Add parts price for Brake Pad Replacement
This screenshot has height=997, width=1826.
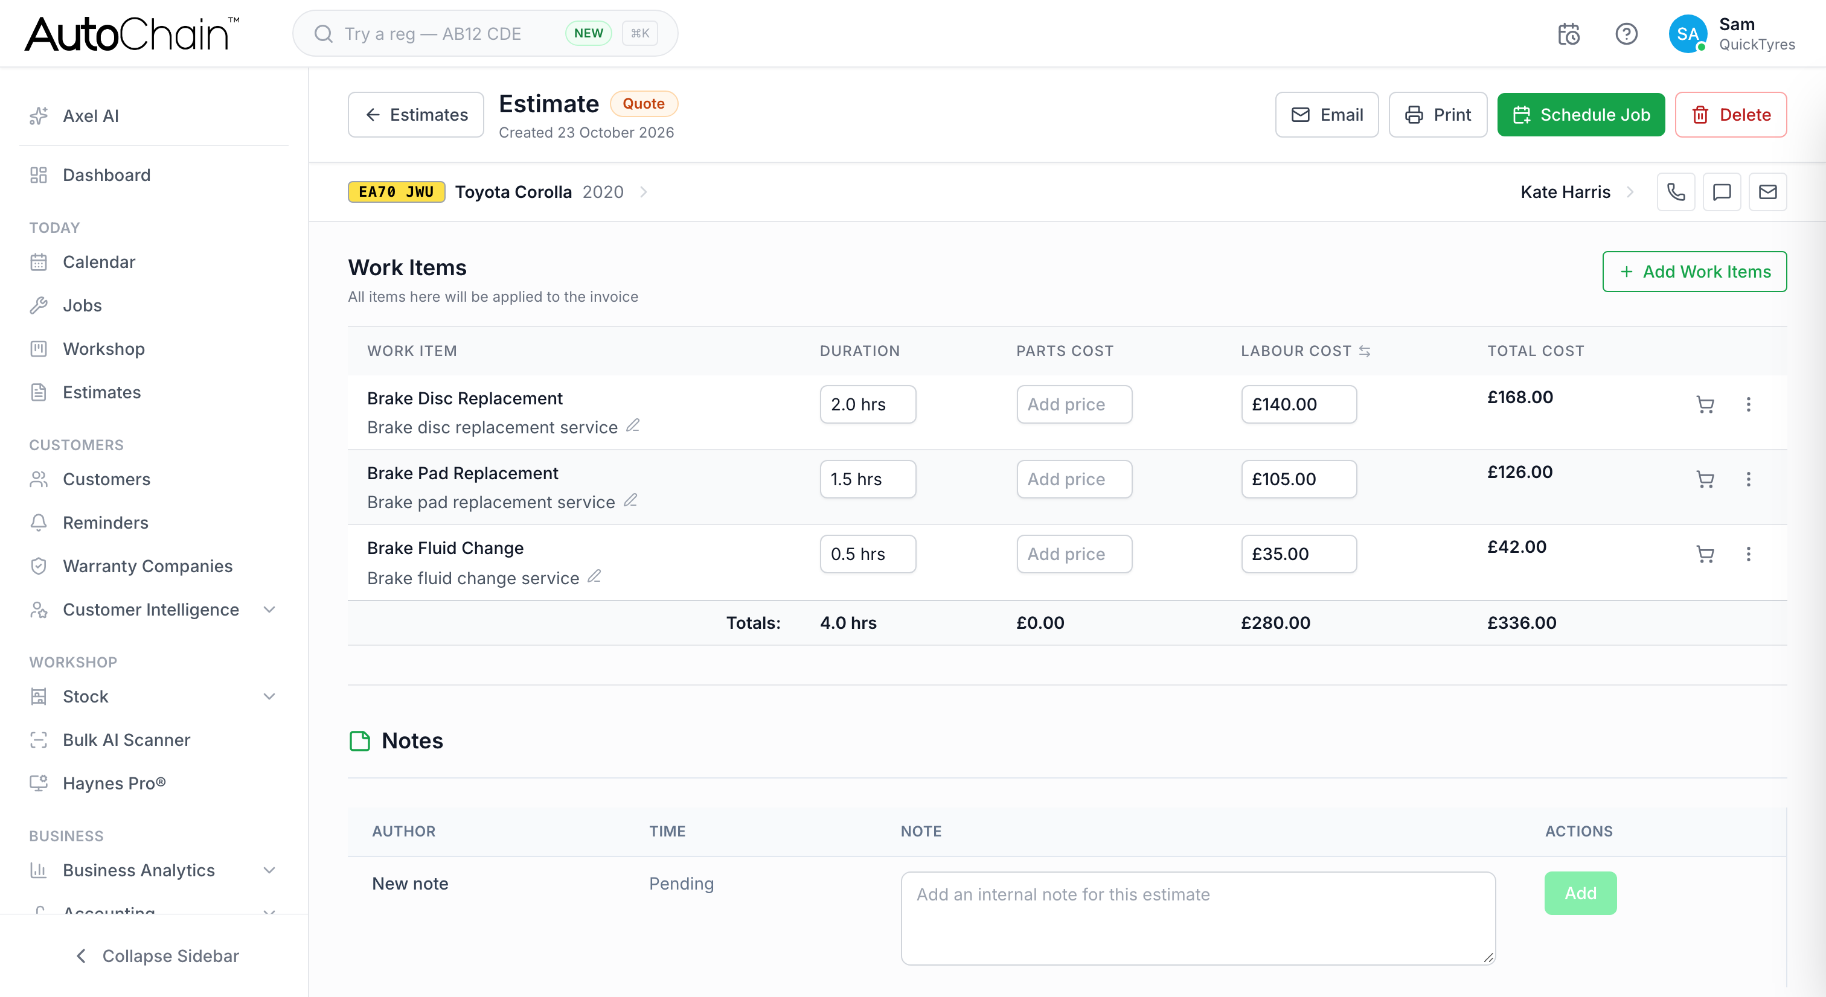tap(1075, 480)
